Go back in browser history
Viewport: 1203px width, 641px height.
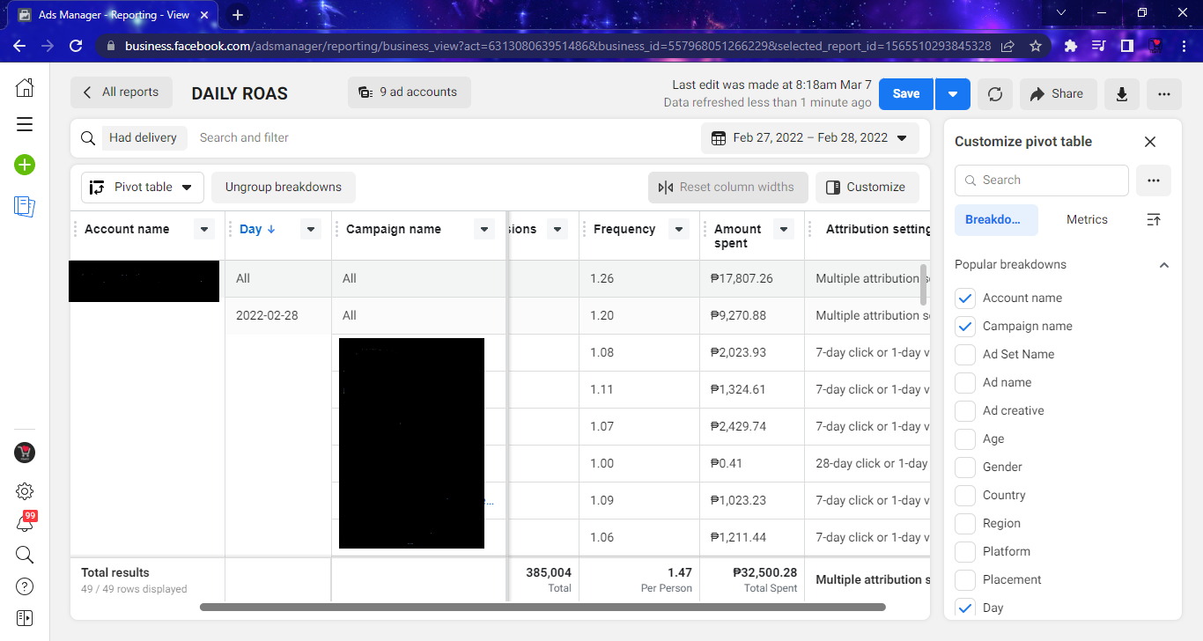pos(19,46)
